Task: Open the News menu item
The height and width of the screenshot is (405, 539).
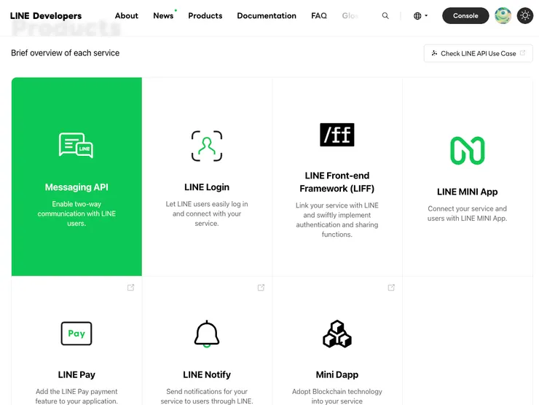Action: pos(163,16)
